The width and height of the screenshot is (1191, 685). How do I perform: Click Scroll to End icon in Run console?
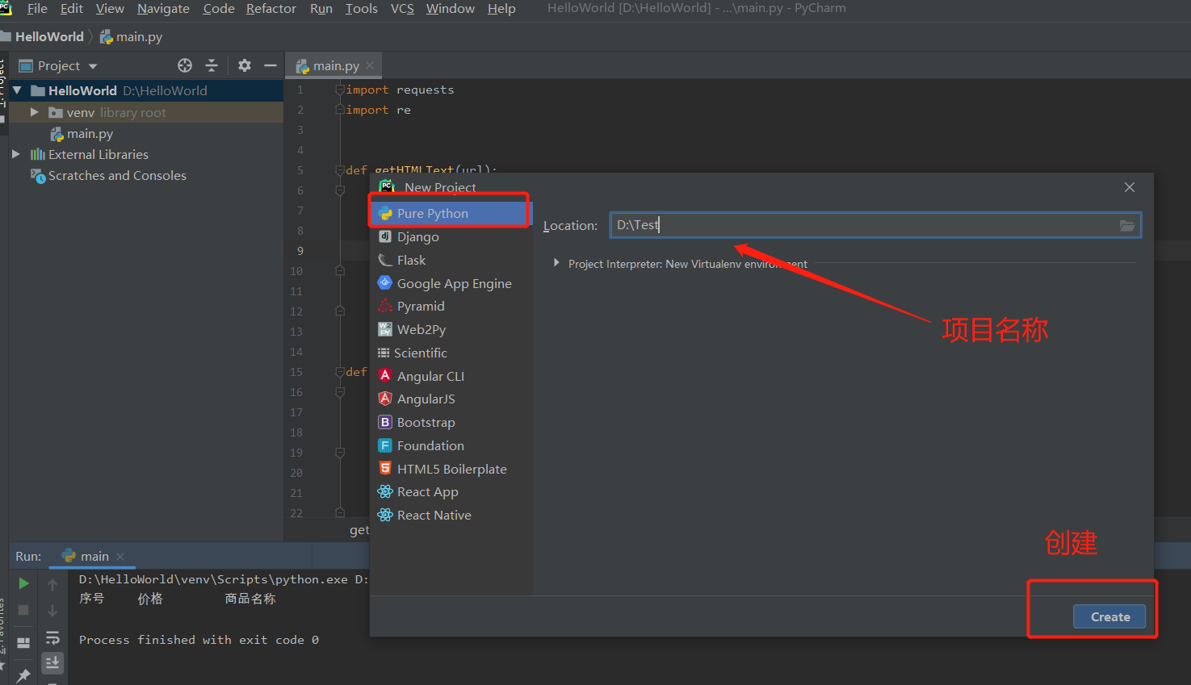coord(52,662)
